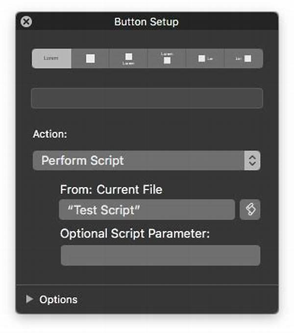Click the 'Perform Script' text in the dropdown

pyautogui.click(x=82, y=161)
